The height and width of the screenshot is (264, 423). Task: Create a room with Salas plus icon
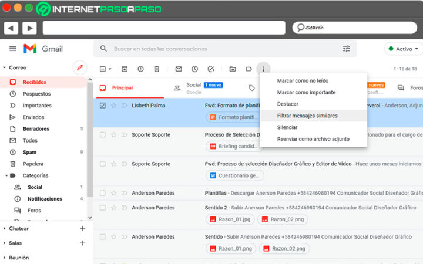(x=83, y=243)
